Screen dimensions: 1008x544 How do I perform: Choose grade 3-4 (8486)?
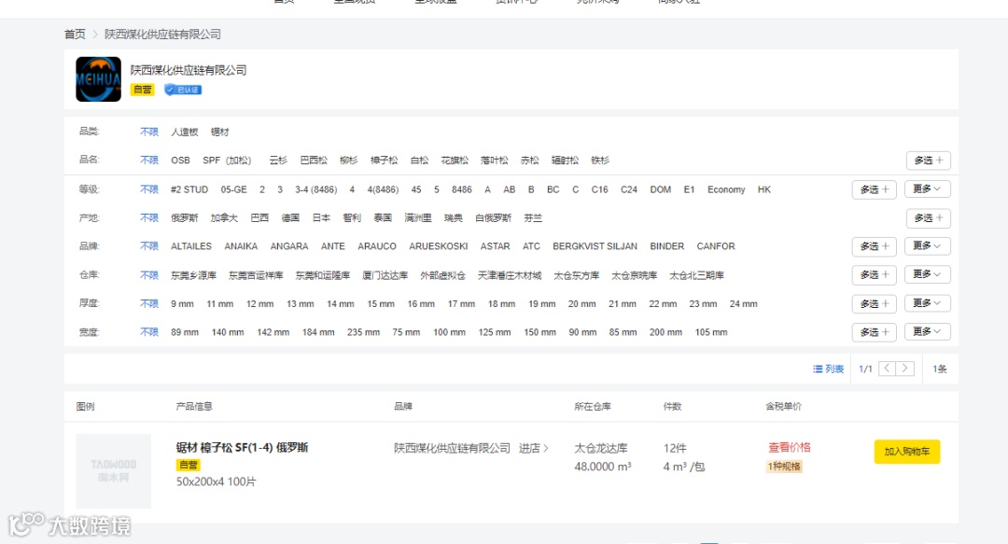(315, 189)
